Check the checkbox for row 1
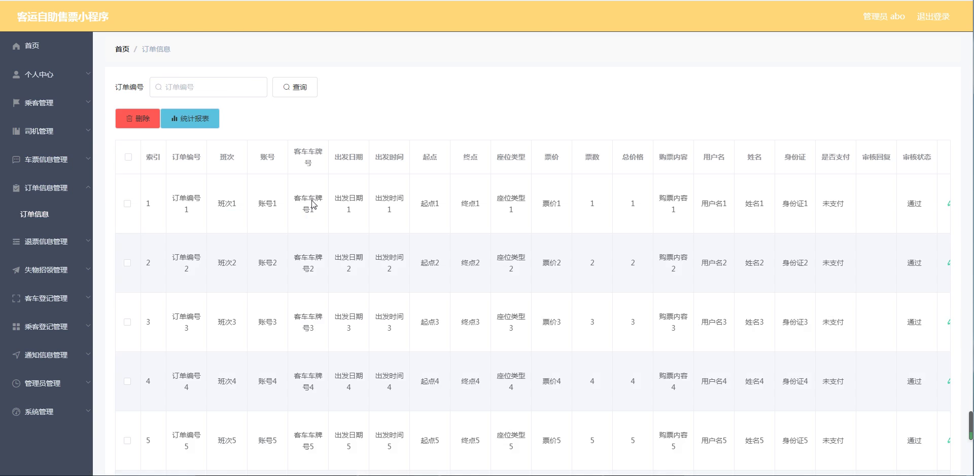 tap(127, 204)
